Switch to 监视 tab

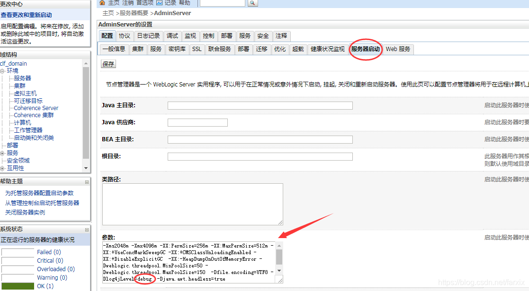190,35
